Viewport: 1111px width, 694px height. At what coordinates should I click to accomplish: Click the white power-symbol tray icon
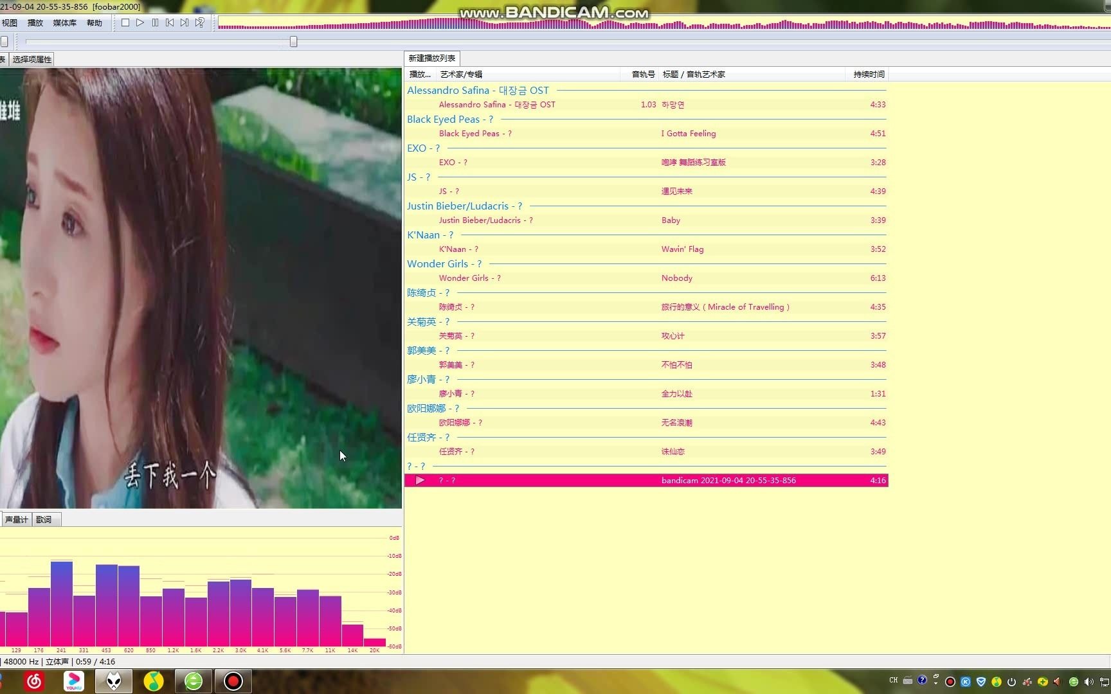1012,682
